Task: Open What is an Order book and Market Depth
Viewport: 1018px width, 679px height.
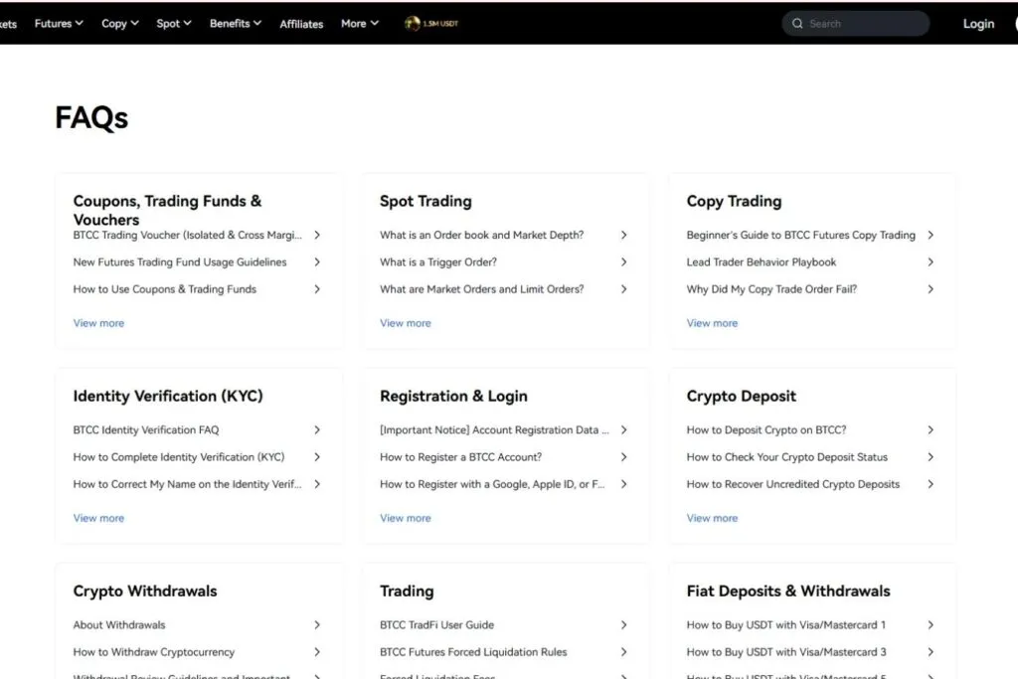Action: coord(482,235)
